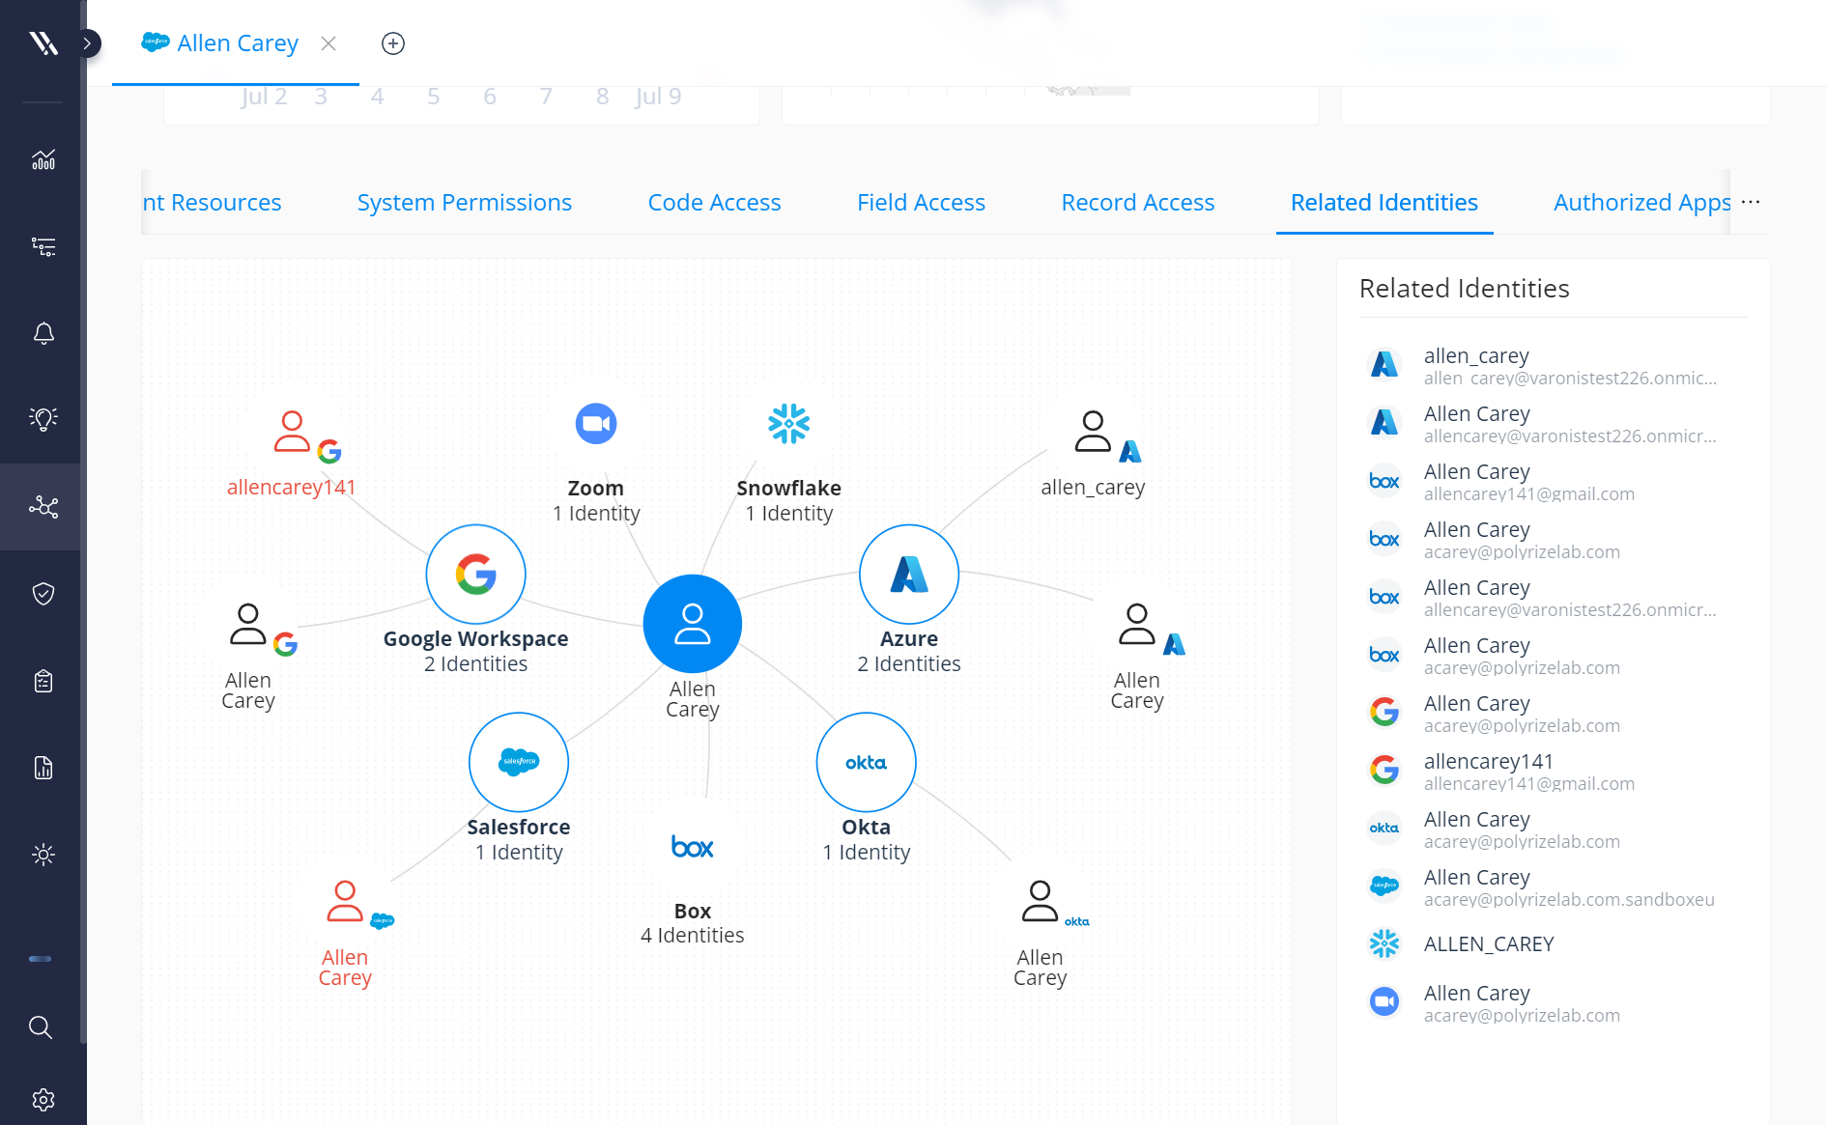Click the Snowflake node in the graph
Viewport: 1826px width, 1125px height.
[x=788, y=424]
